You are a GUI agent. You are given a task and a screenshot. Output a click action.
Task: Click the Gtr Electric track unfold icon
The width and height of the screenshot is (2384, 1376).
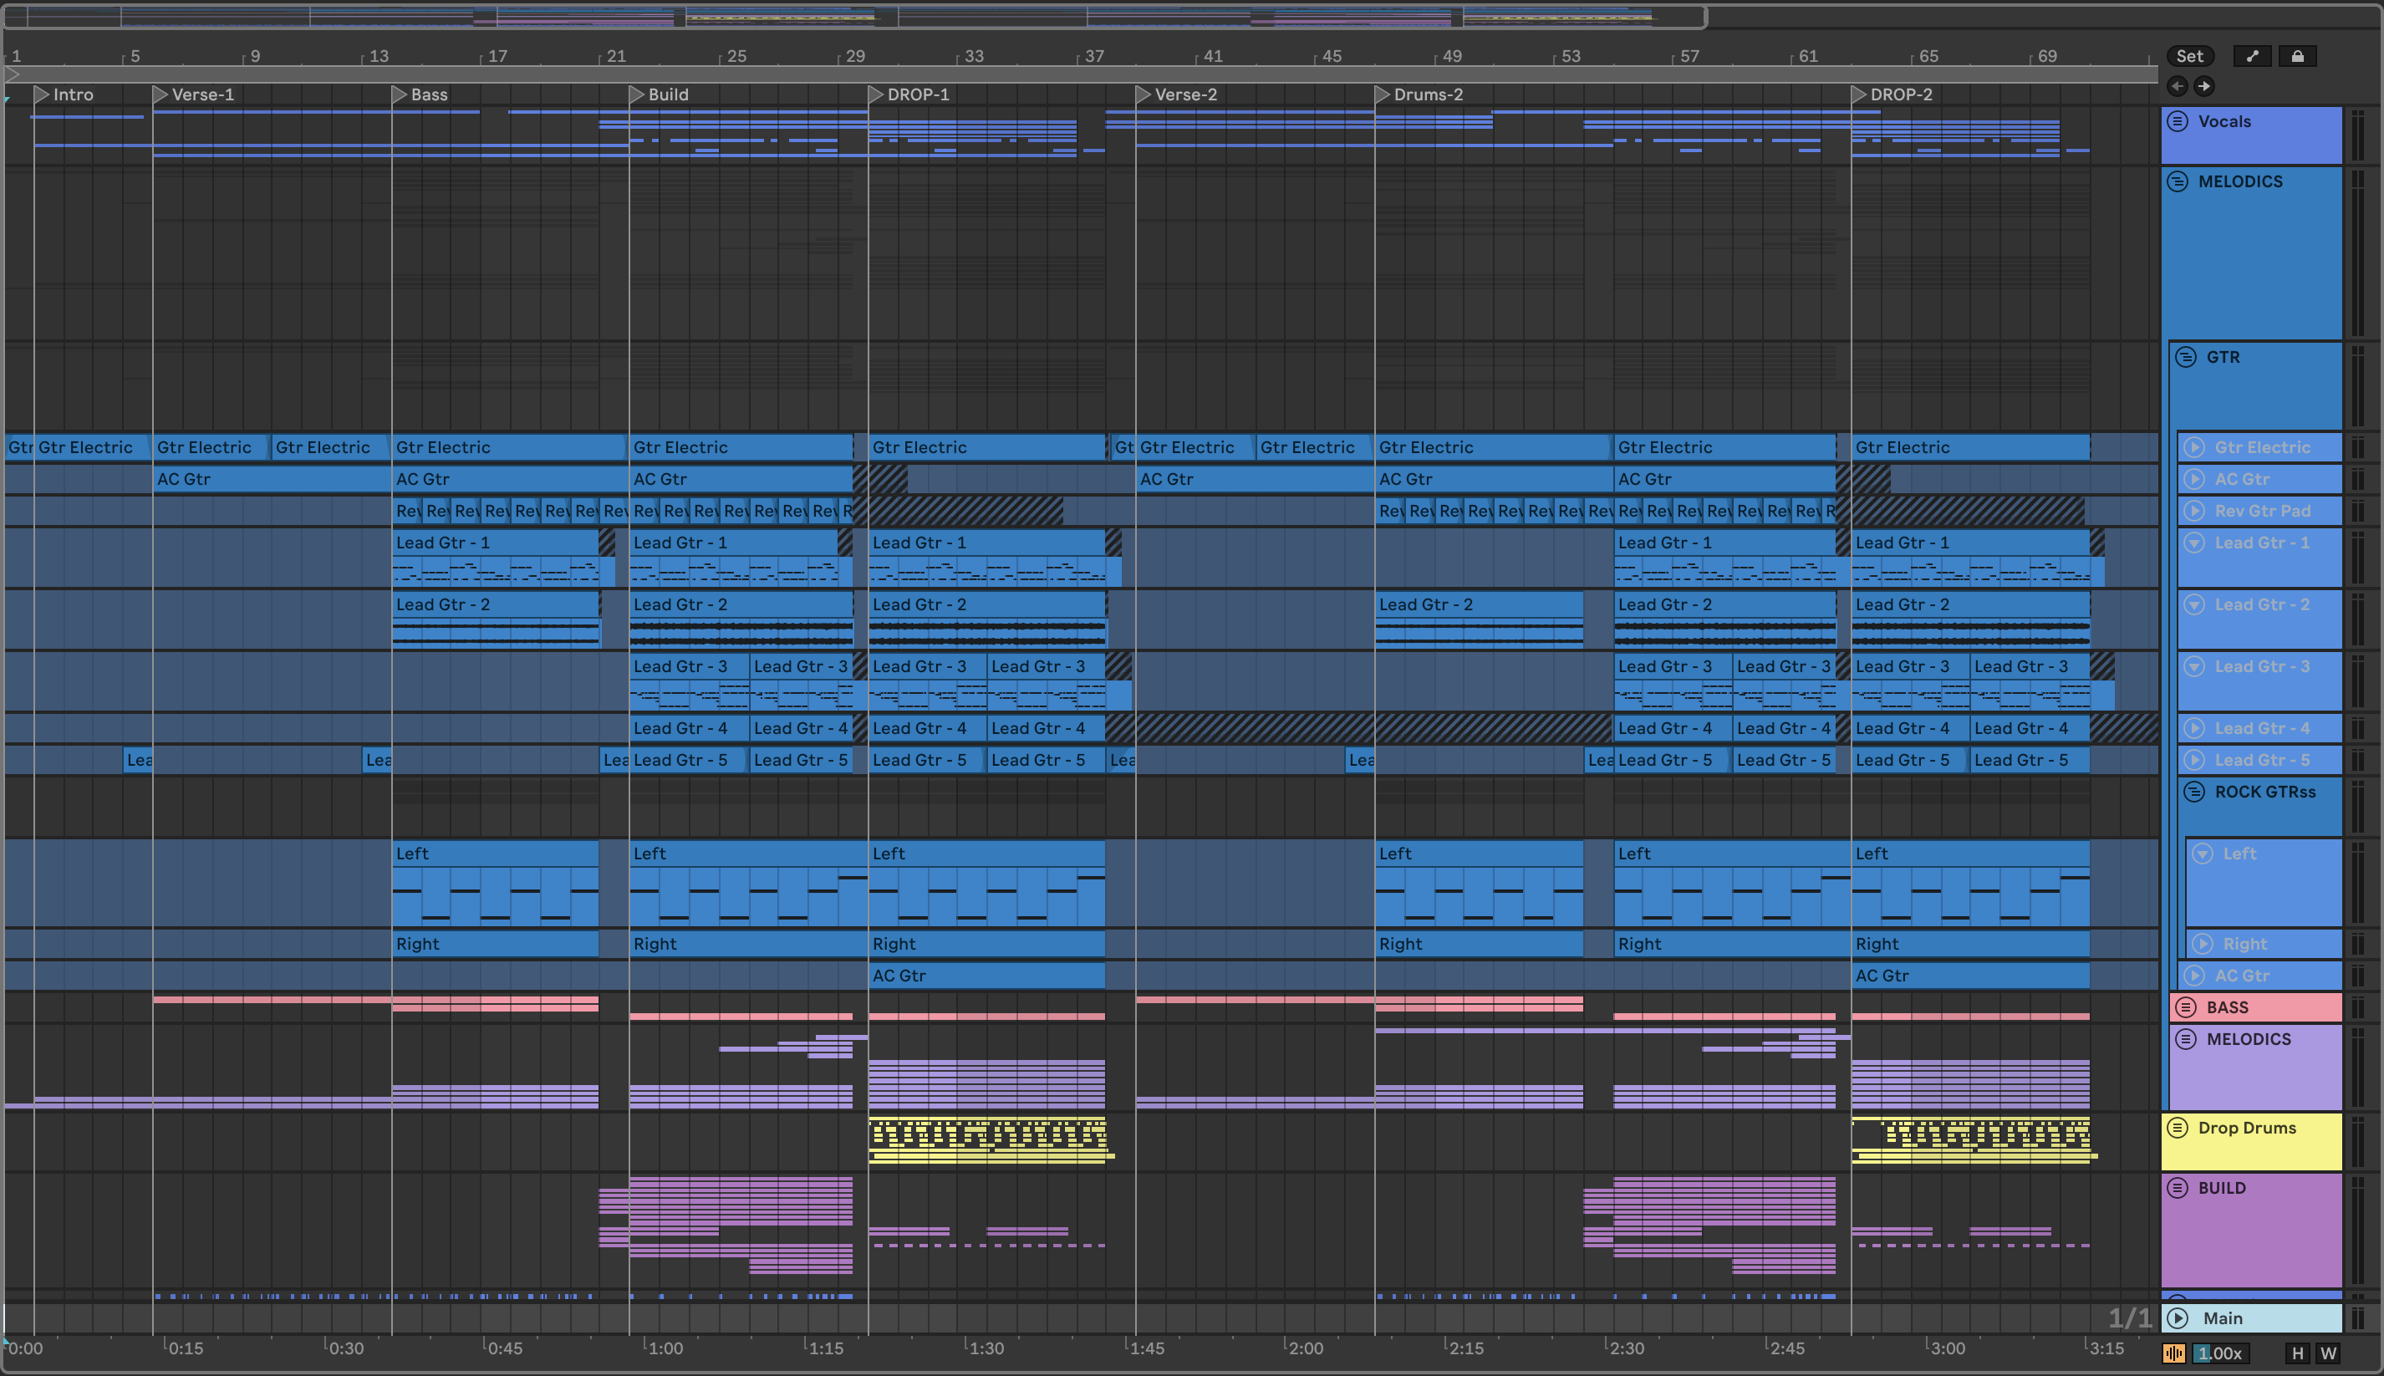pyautogui.click(x=2195, y=447)
